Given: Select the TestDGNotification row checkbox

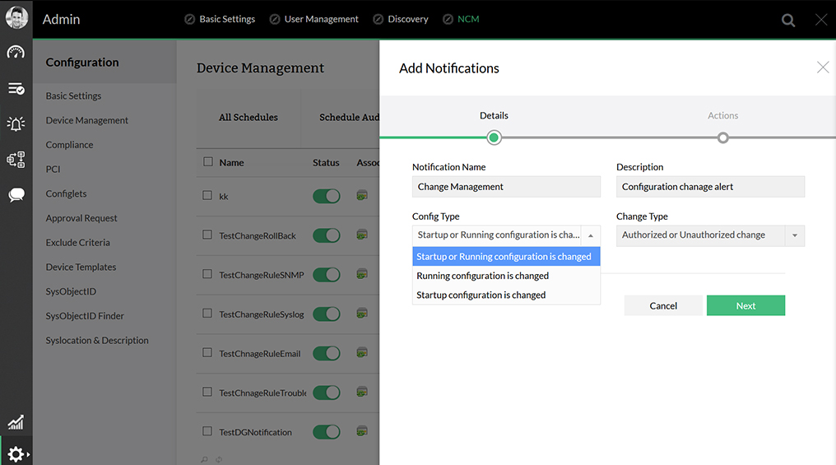Looking at the screenshot, I should click(207, 431).
